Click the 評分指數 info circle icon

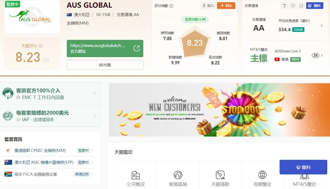tap(171, 6)
